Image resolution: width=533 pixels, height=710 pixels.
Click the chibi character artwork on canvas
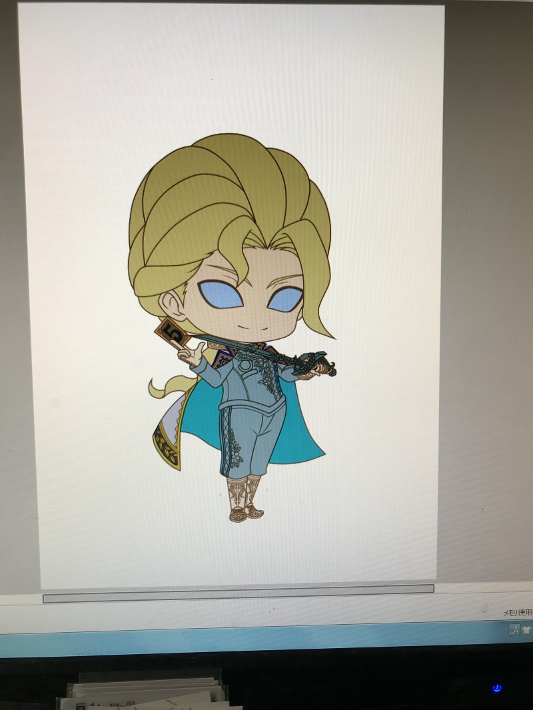pyautogui.click(x=233, y=328)
